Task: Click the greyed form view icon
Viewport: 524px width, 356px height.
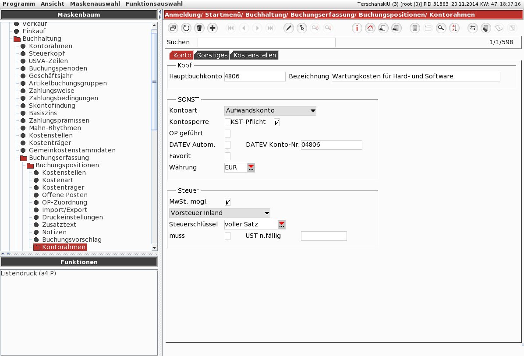Action: [x=428, y=28]
